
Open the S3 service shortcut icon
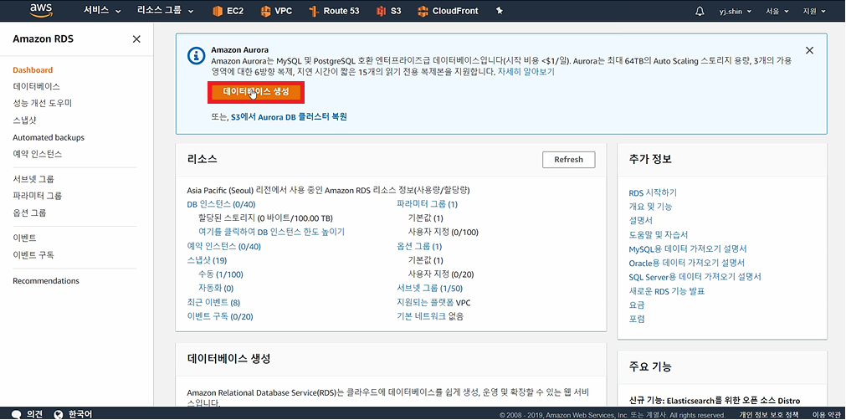coord(382,11)
